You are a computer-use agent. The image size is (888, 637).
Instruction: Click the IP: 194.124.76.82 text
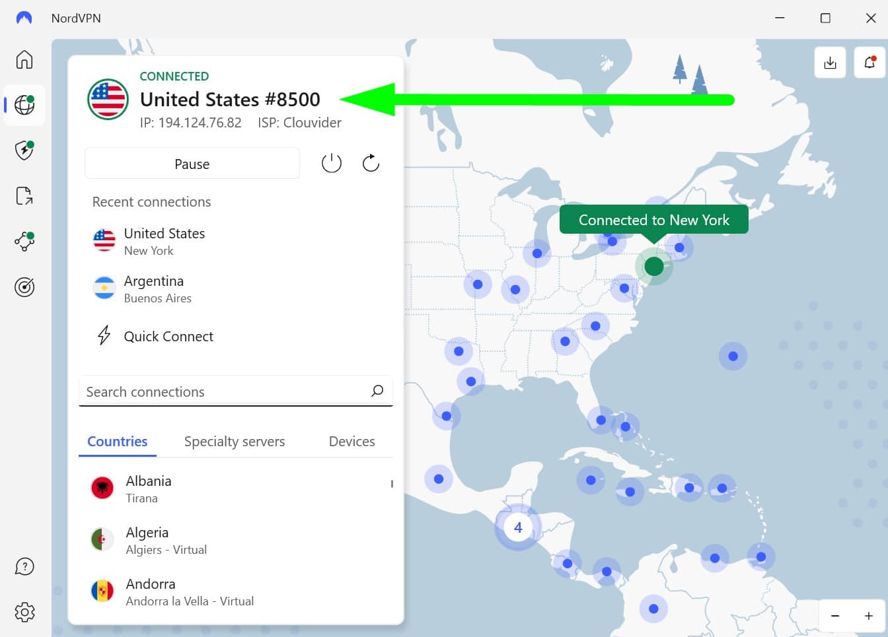(x=191, y=123)
